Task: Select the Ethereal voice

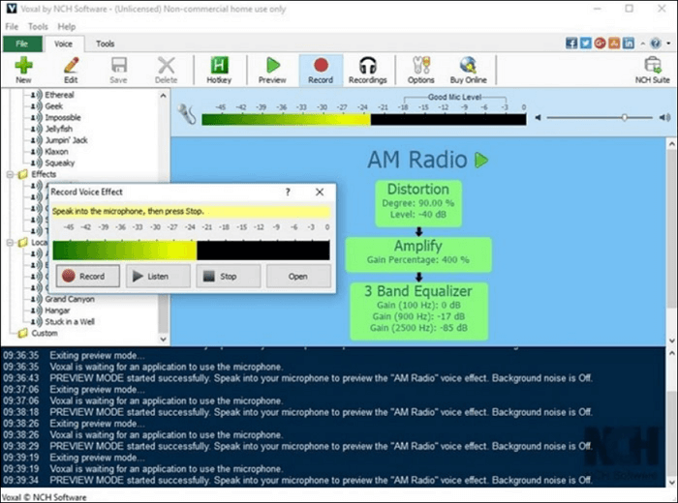Action: pos(60,95)
